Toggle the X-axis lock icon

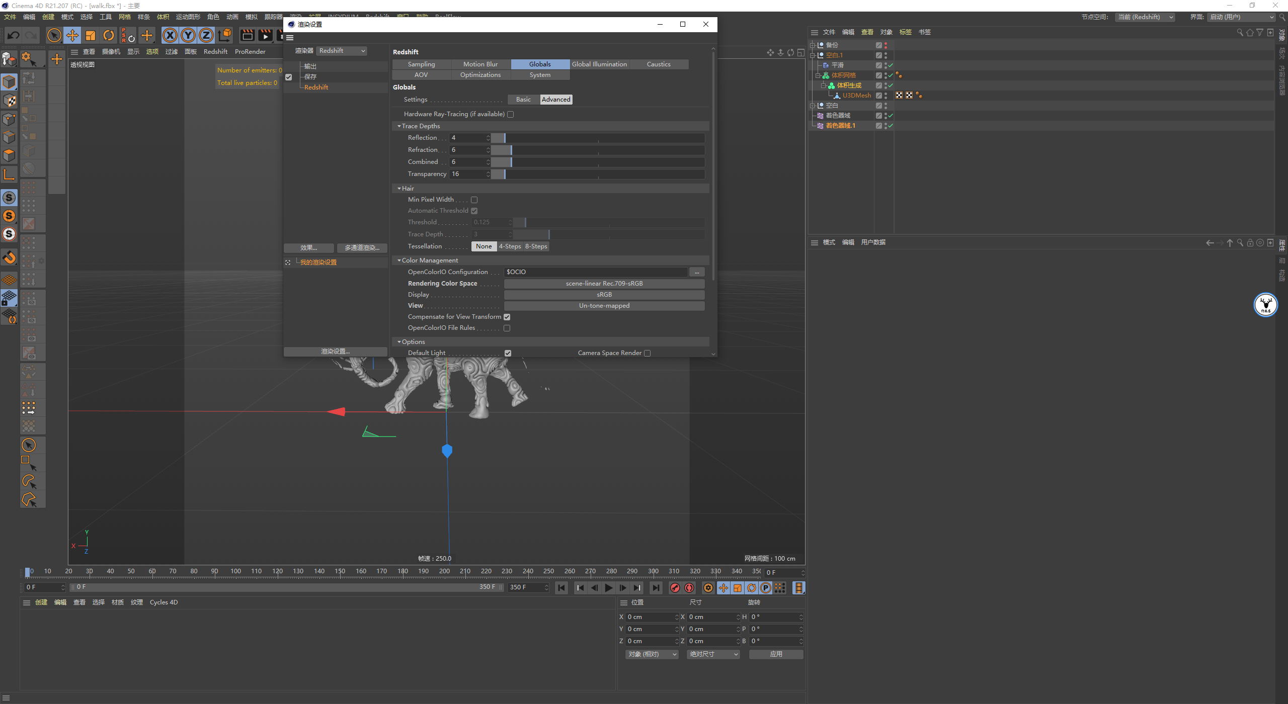click(170, 35)
